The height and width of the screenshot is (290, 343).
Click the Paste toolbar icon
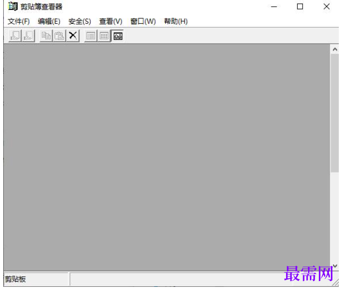click(59, 36)
